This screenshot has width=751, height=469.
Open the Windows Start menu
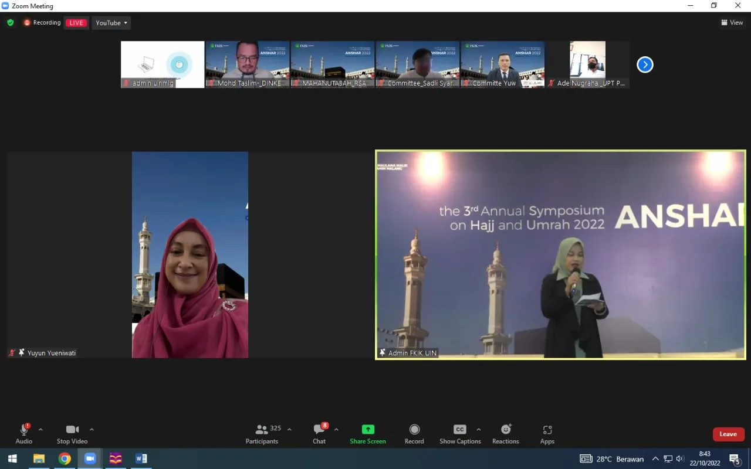(12, 458)
